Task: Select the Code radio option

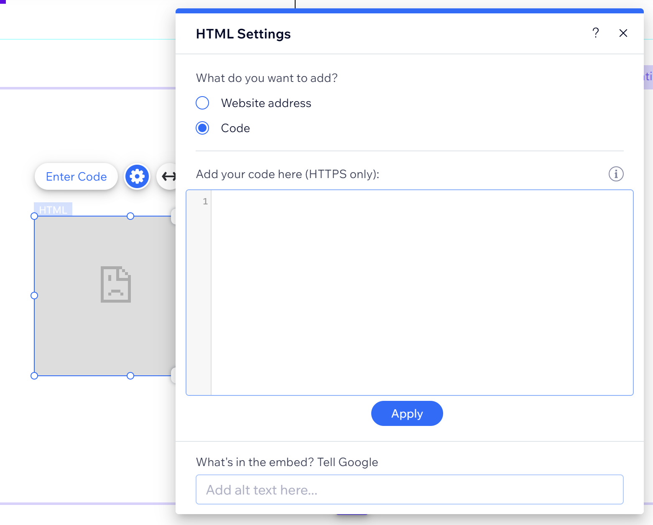Action: pyautogui.click(x=203, y=128)
